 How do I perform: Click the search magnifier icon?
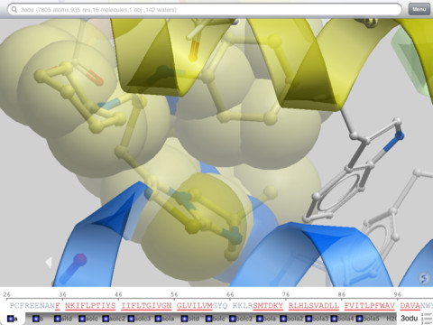click(x=14, y=10)
